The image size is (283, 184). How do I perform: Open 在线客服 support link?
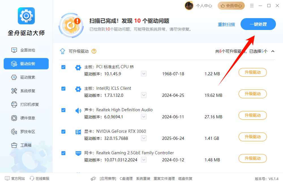point(39,178)
